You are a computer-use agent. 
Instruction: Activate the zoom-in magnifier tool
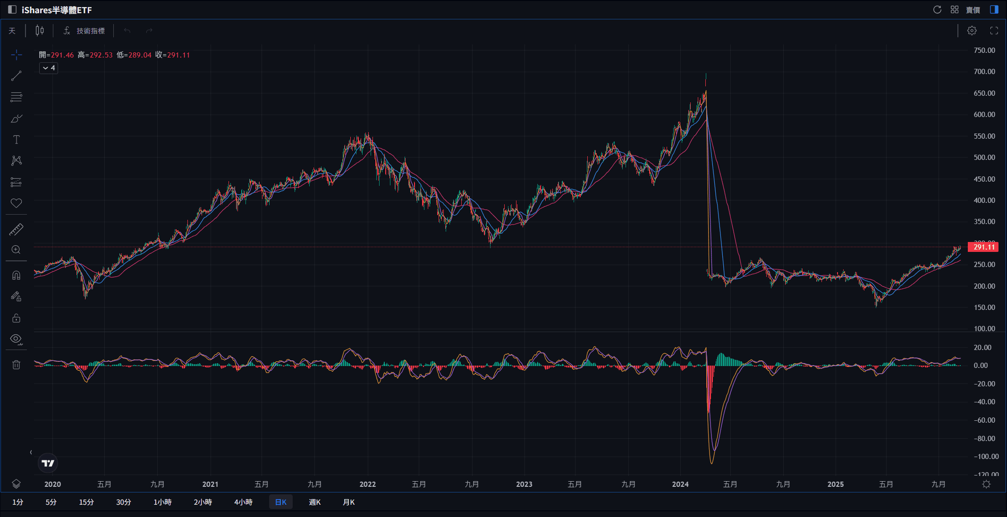pyautogui.click(x=17, y=250)
